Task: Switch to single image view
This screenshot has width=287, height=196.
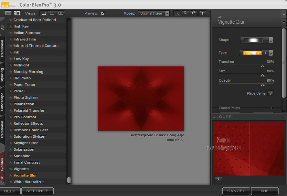Action: (44, 13)
